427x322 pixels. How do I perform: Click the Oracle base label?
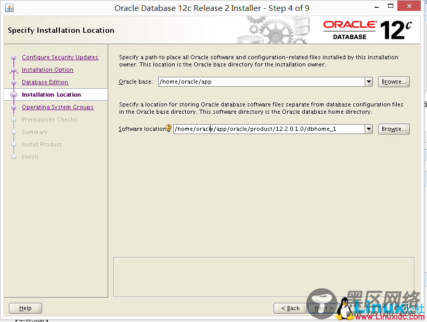tap(136, 82)
